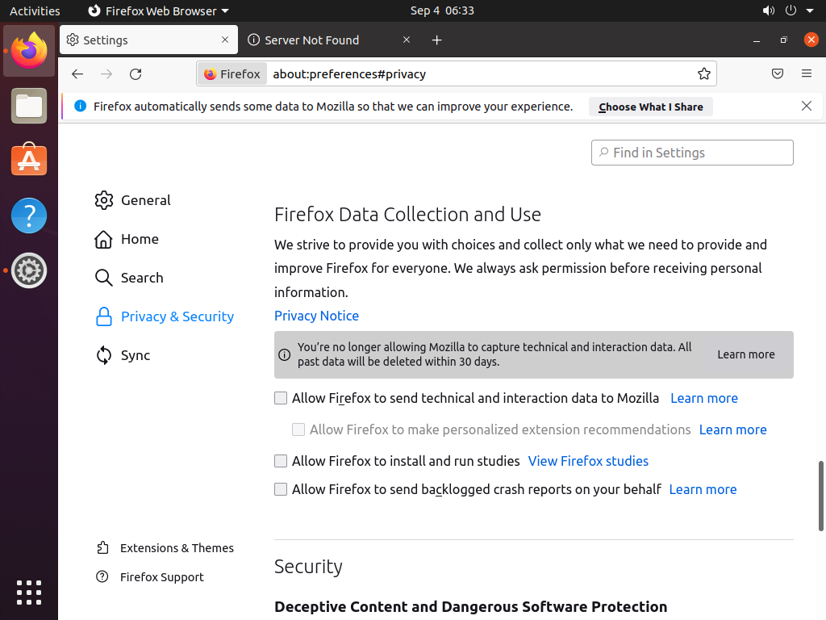Open Activities overview

pos(35,10)
